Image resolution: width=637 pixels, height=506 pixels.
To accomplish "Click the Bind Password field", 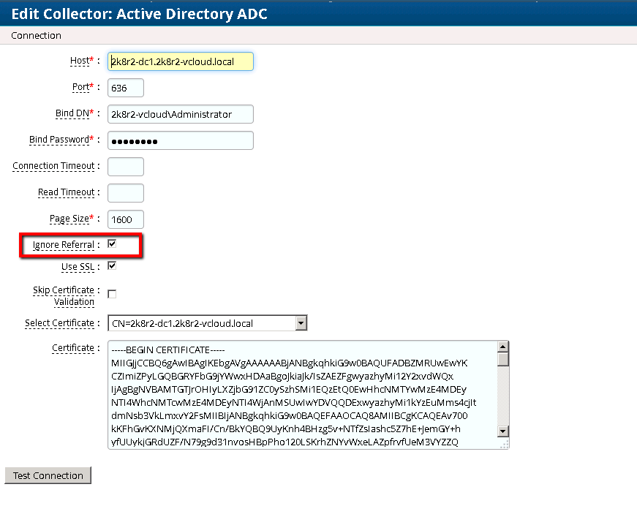I will coord(180,140).
